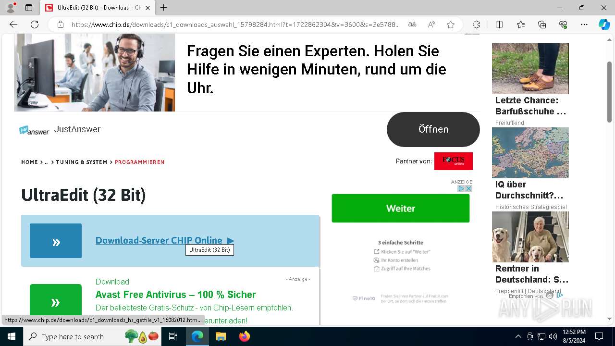
Task: Open Browser essentials heart icon
Action: (x=563, y=25)
